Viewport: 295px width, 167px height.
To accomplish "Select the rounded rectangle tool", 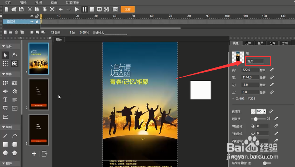I will [14, 145].
